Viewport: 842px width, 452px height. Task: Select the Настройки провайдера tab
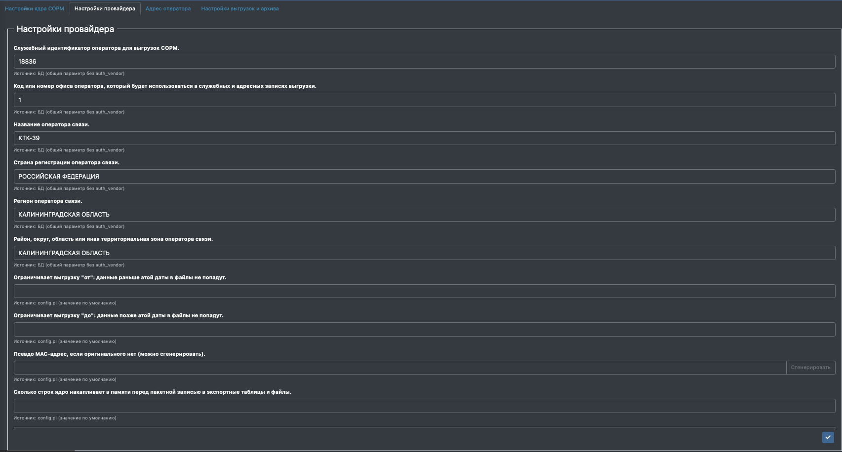(105, 8)
